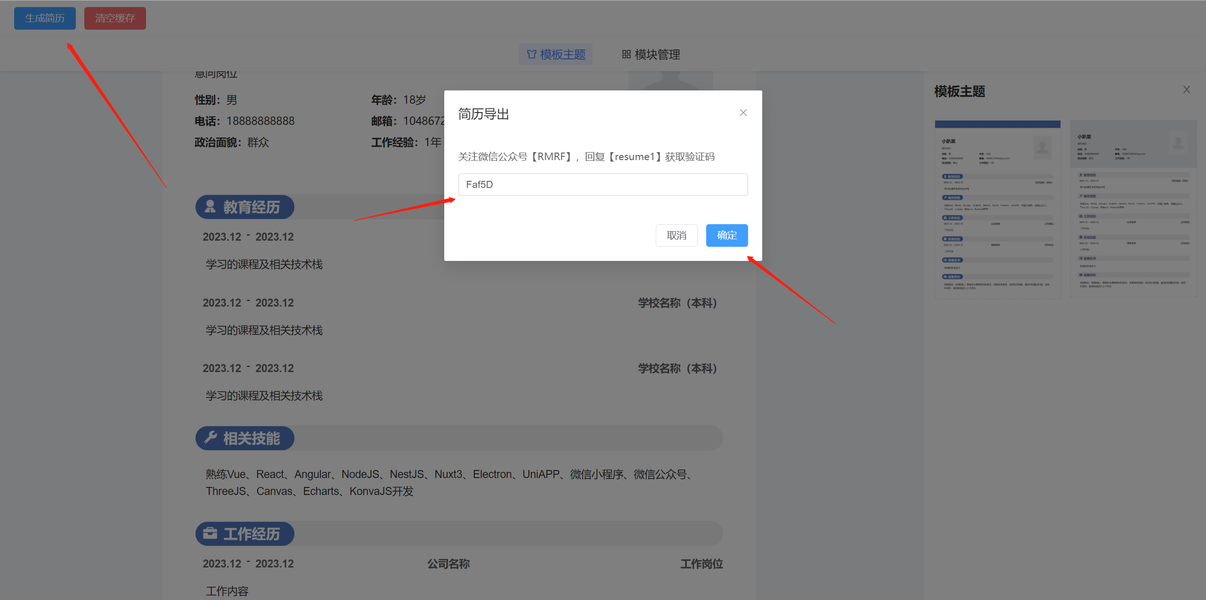Focus the verification code input field

pyautogui.click(x=603, y=185)
